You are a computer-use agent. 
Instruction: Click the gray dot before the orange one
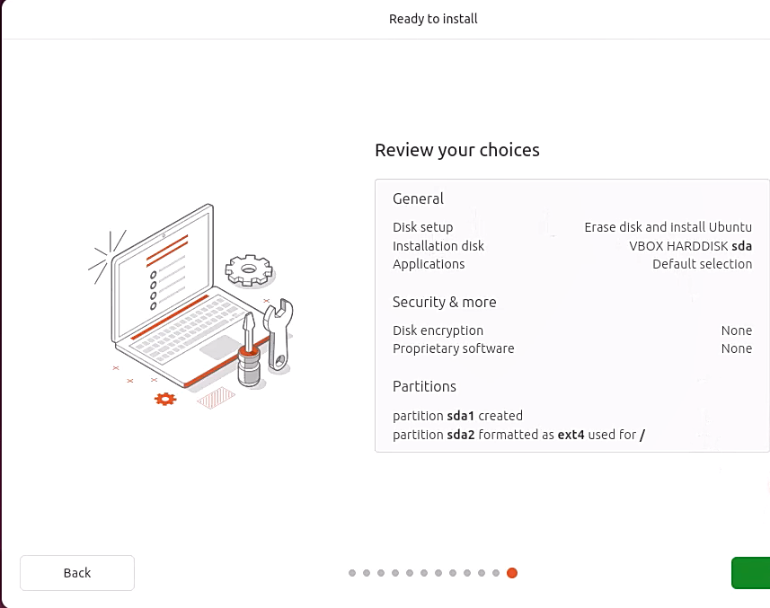pos(496,573)
